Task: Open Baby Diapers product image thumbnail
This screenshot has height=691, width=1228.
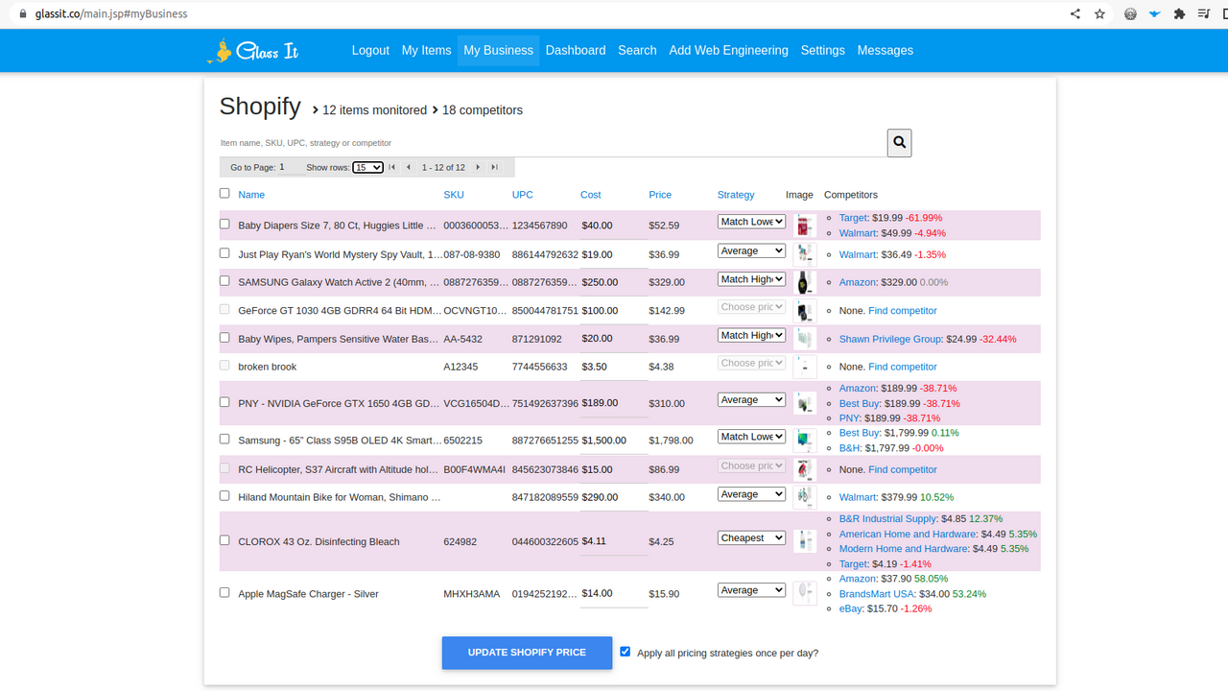Action: [x=804, y=226]
